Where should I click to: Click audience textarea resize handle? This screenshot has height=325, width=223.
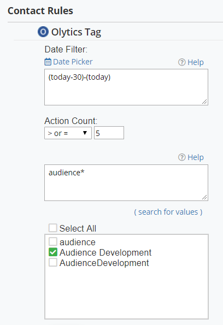[x=204, y=197]
